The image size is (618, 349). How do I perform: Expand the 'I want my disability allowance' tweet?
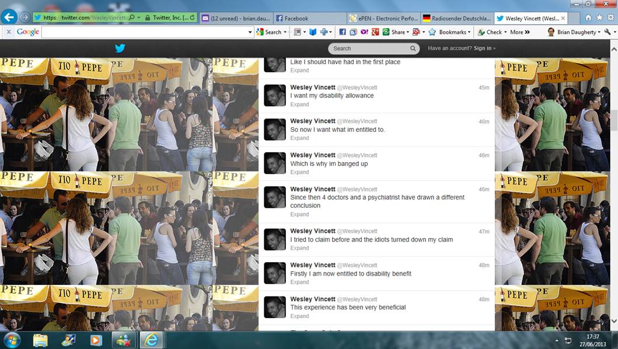pyautogui.click(x=299, y=104)
